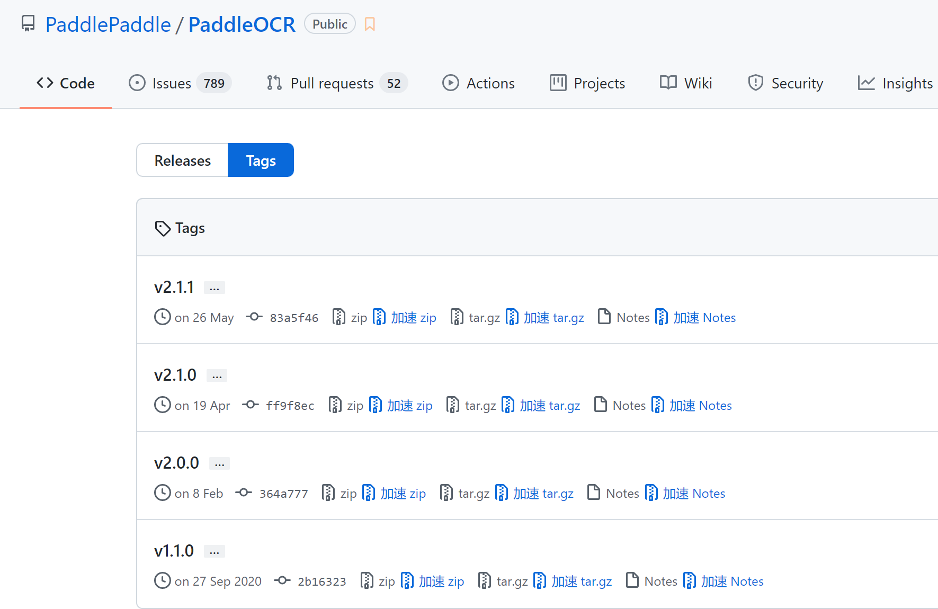938x609 pixels.
Task: Switch to the Code tab
Action: point(66,83)
